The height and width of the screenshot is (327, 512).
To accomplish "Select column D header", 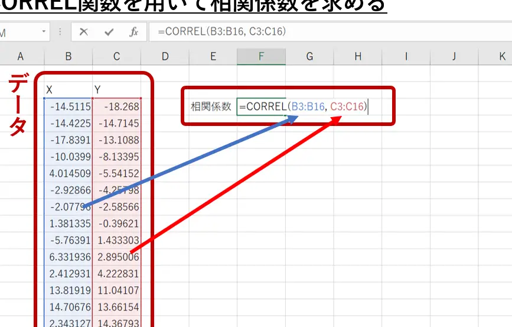I will [x=165, y=56].
